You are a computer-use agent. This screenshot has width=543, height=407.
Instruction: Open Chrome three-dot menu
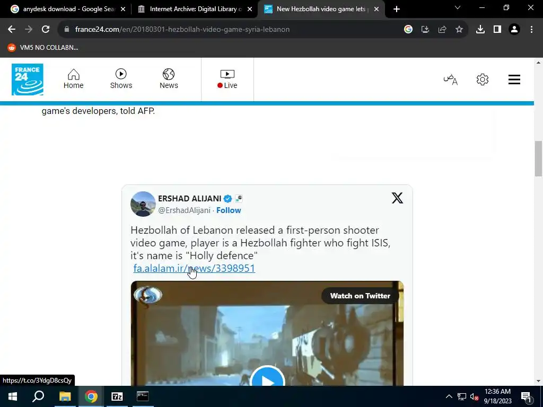[x=531, y=30]
